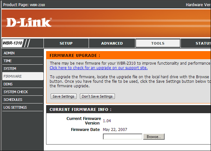Click the FIRMWARE UPGRADE heading
This screenshot has height=151, width=211.
pyautogui.click(x=75, y=56)
